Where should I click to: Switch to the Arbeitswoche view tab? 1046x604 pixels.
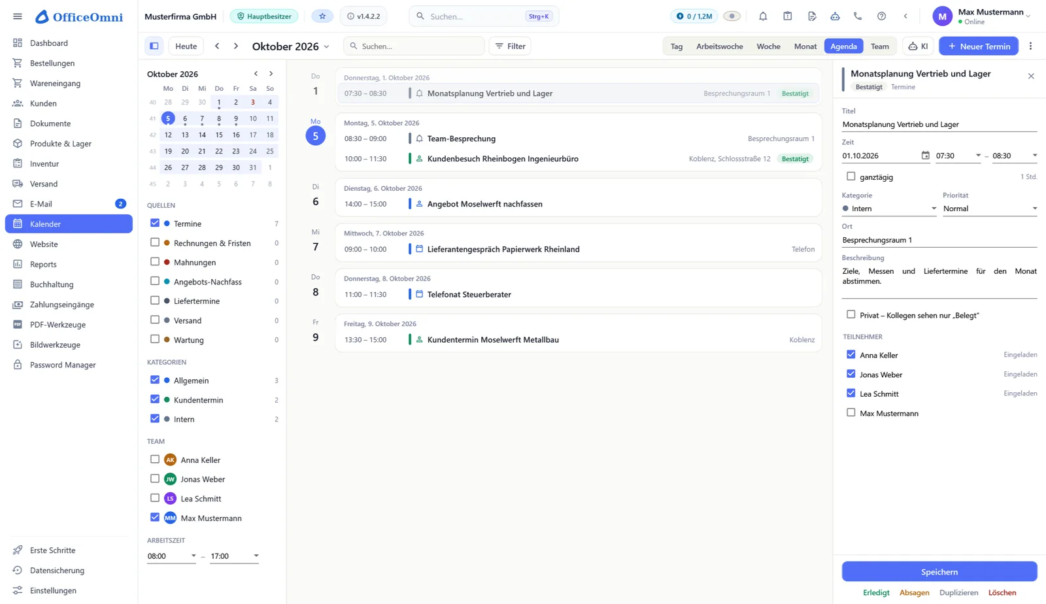pos(719,46)
